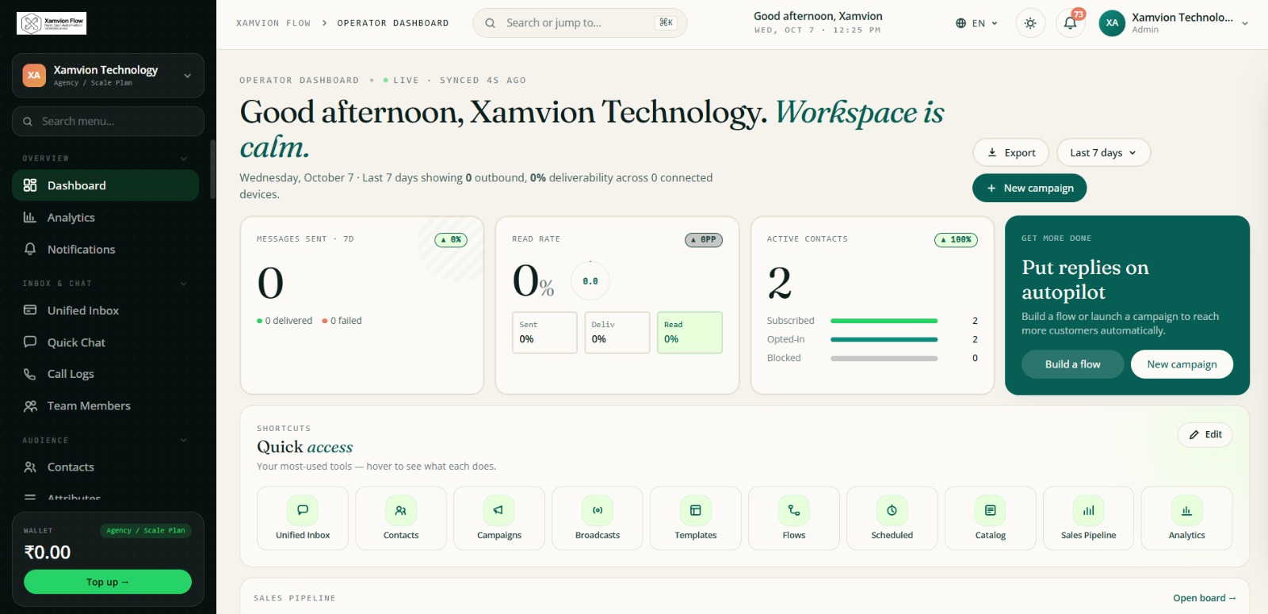Image resolution: width=1268 pixels, height=614 pixels.
Task: Open Quick Chat in the sidebar
Action: (105, 342)
